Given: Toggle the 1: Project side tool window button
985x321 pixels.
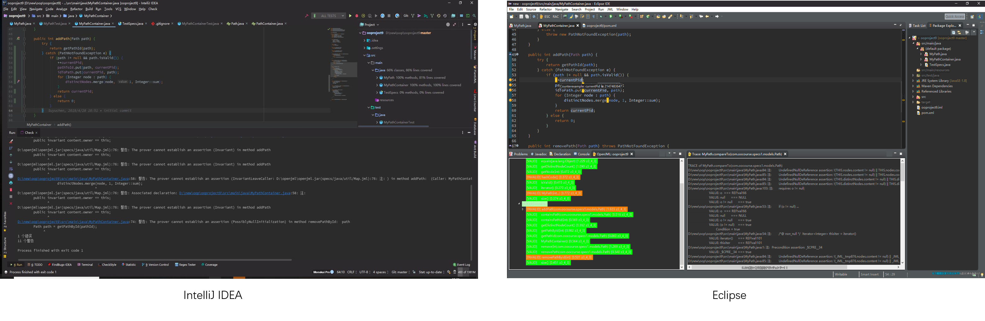Looking at the screenshot, I should point(475,32).
